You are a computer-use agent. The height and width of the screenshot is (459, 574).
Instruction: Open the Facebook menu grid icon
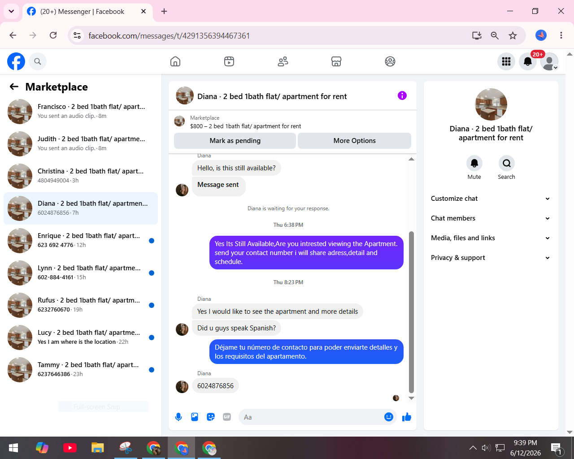[506, 61]
